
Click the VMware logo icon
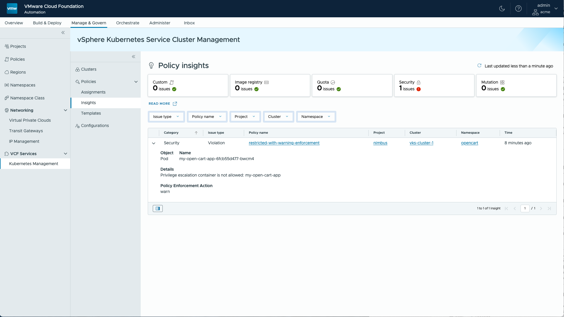click(12, 9)
